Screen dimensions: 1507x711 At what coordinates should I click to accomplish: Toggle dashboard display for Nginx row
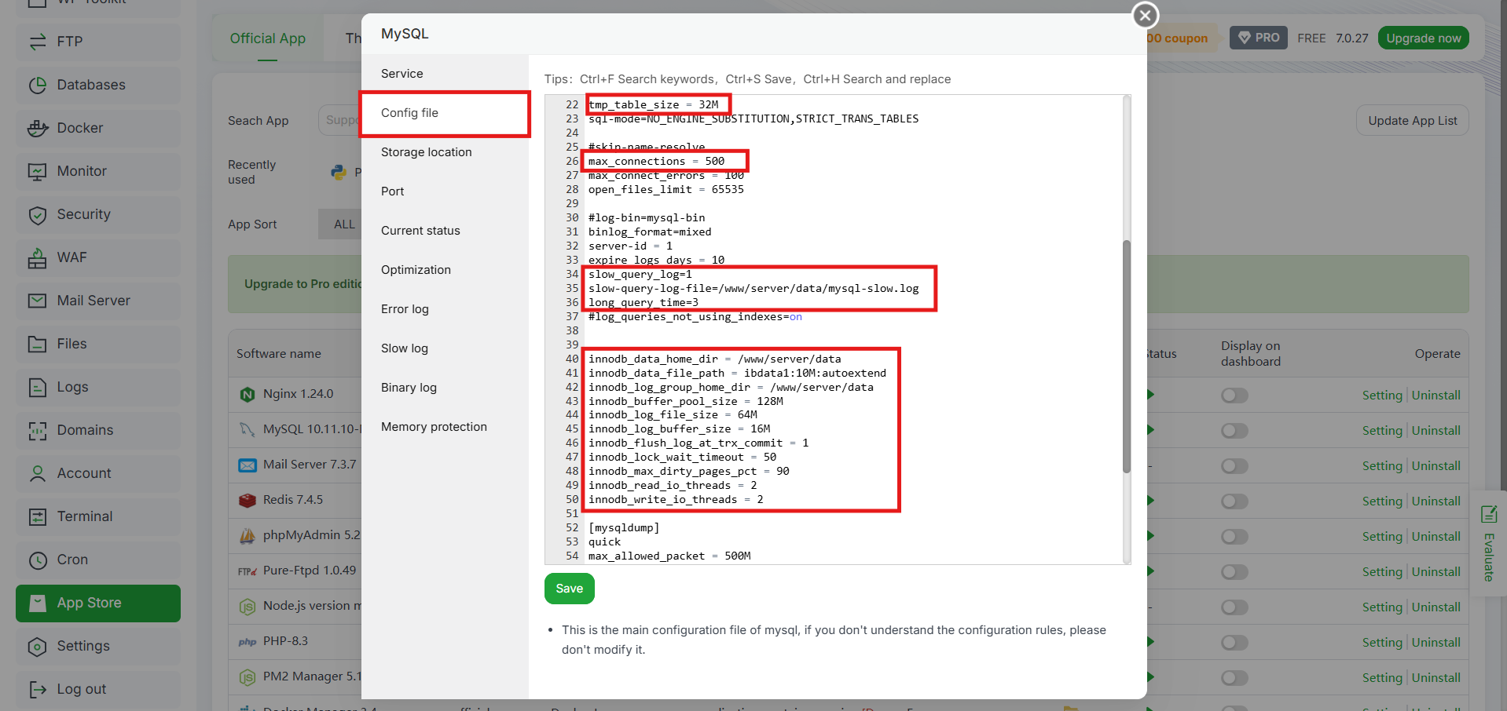[1234, 396]
